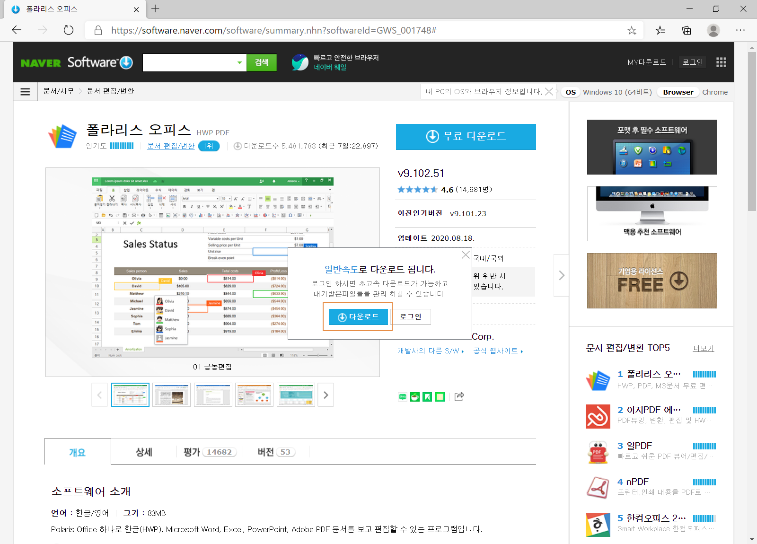Viewport: 757px width, 544px height.
Task: Open the 이지PDF icon in TOP5
Action: (x=598, y=416)
